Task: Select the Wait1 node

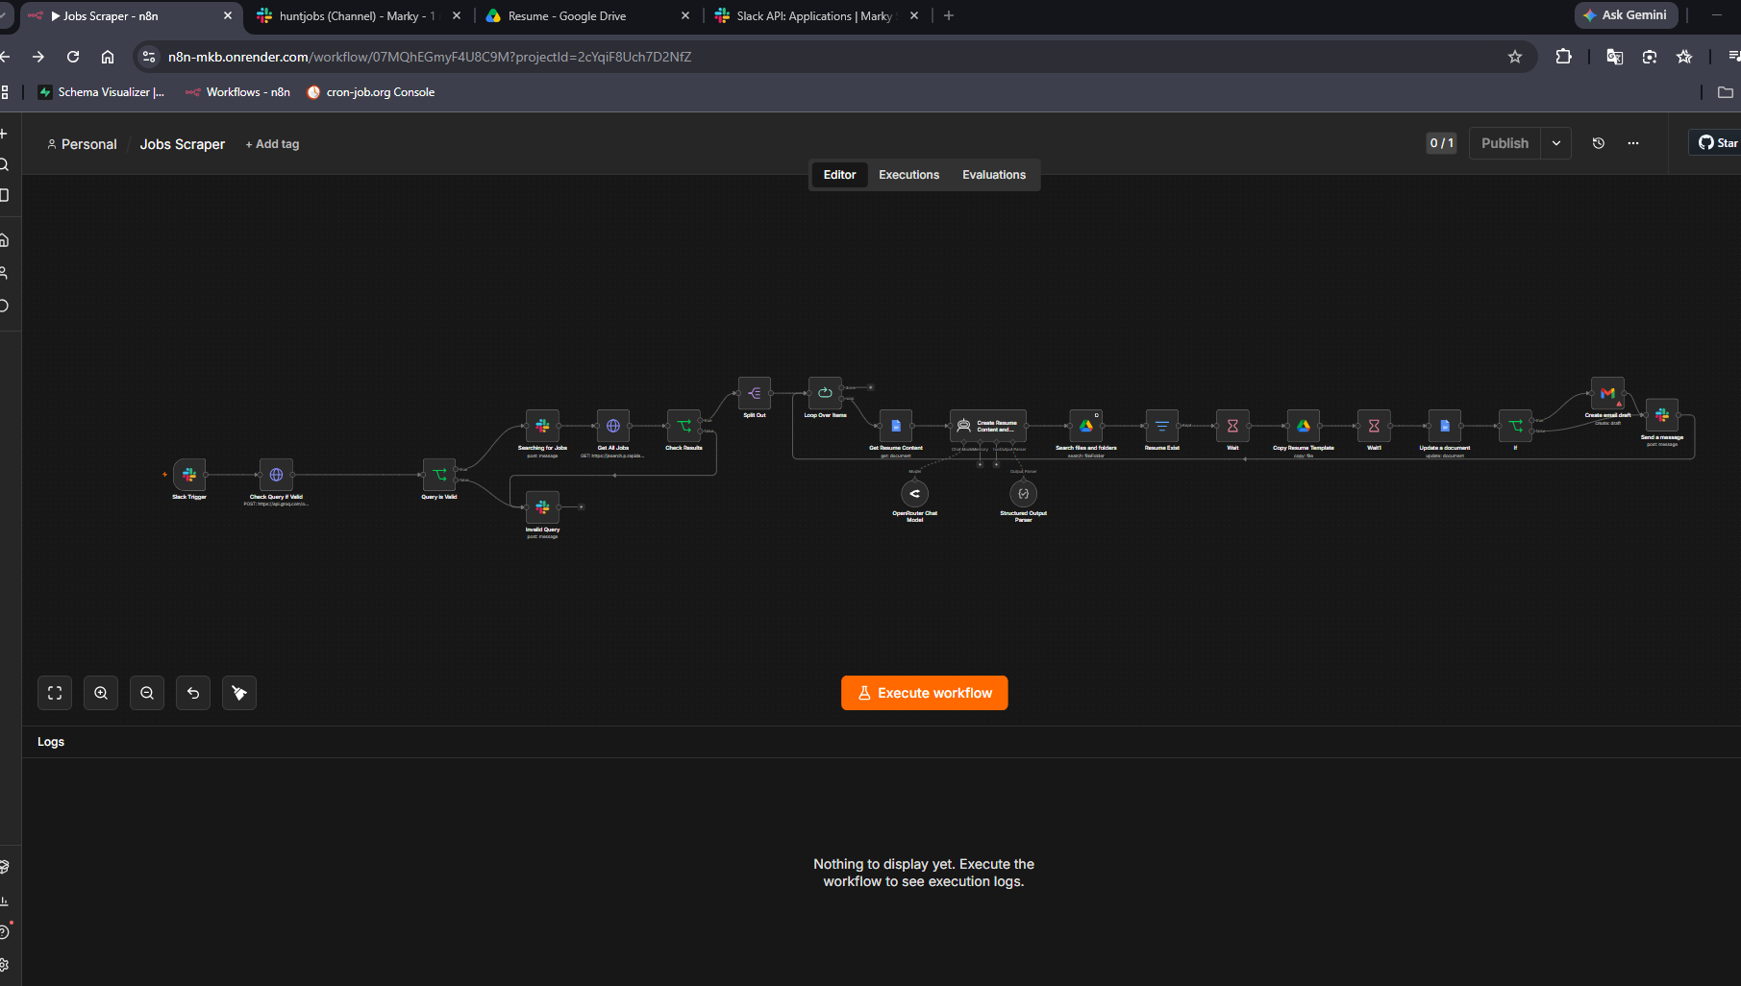Action: [1374, 426]
